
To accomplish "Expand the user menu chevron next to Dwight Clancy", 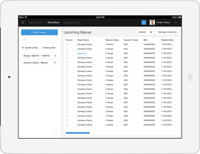I will click(176, 23).
